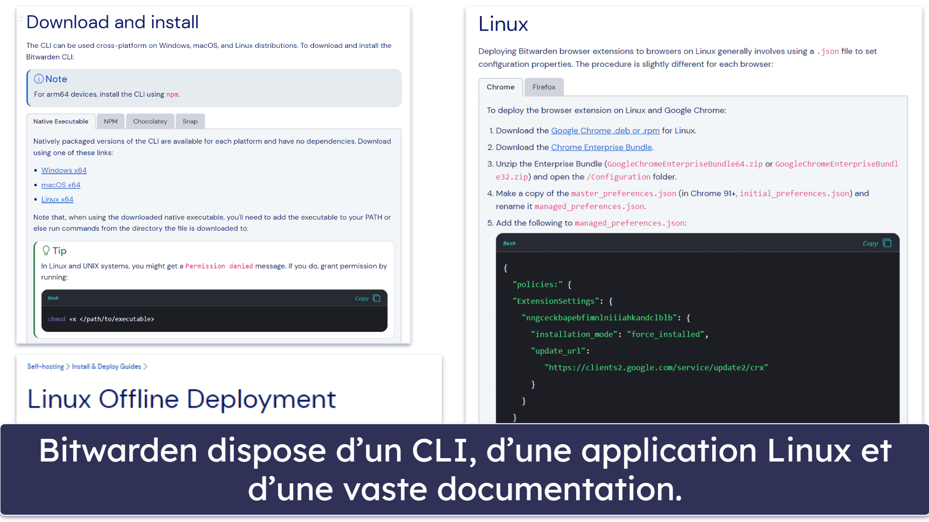Image resolution: width=929 pixels, height=522 pixels.
Task: Open the Chocolatey tab
Action: point(150,121)
